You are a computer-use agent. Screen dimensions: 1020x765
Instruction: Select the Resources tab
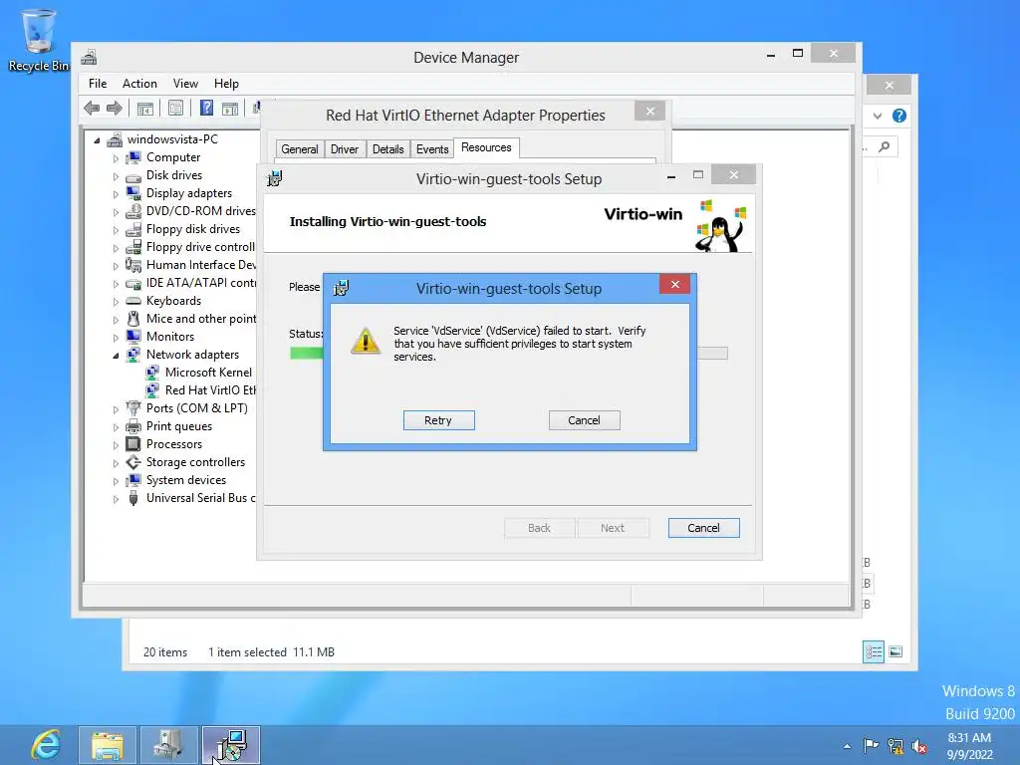coord(486,147)
